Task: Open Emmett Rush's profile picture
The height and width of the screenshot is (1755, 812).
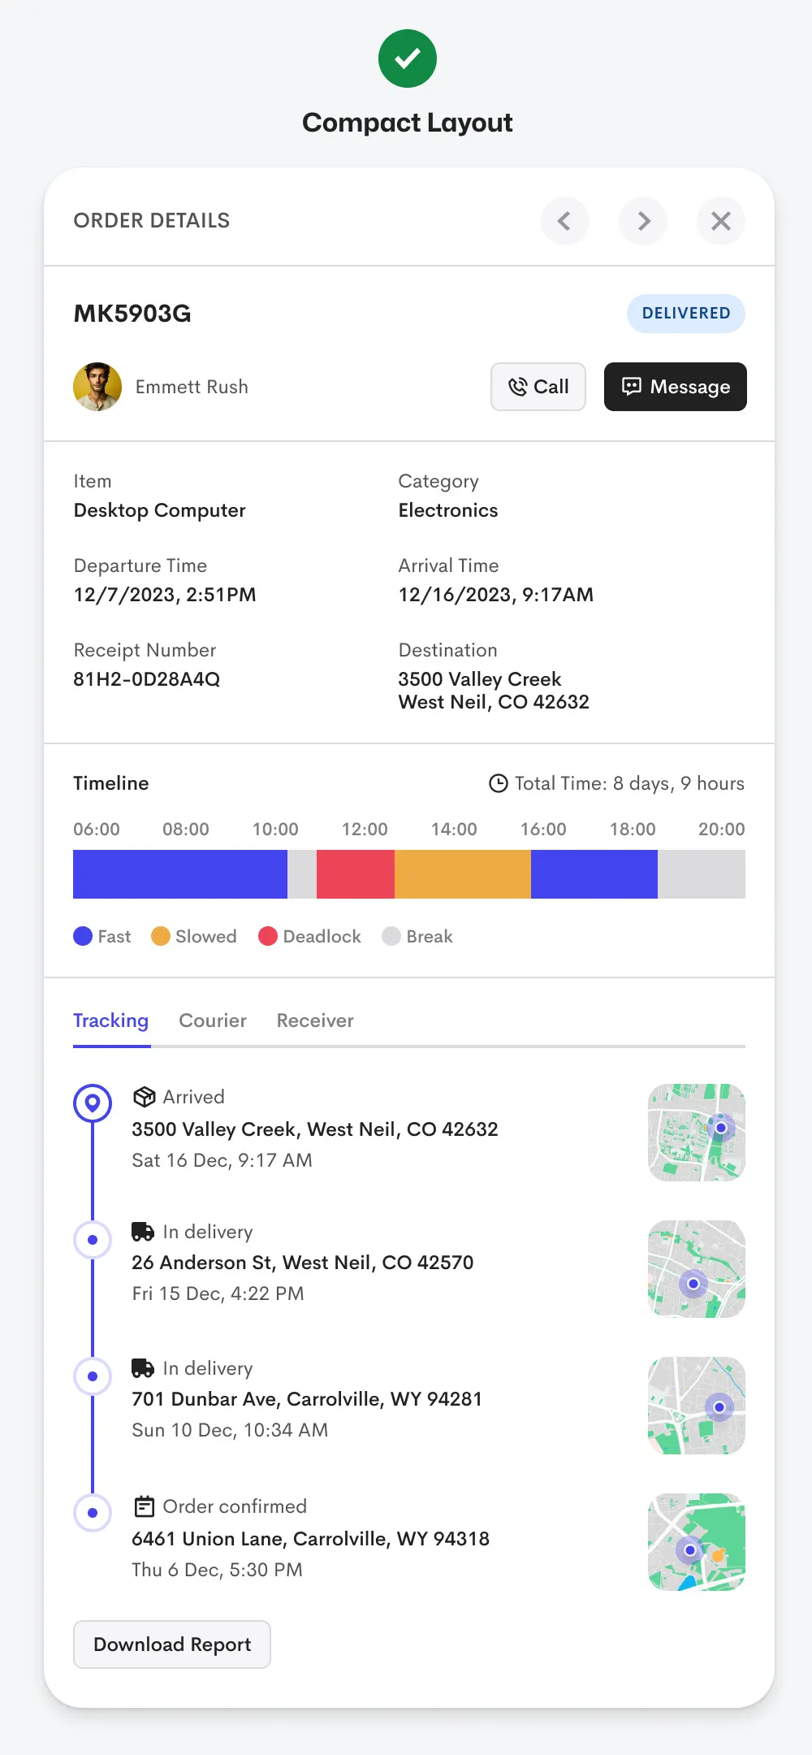Action: pos(97,387)
